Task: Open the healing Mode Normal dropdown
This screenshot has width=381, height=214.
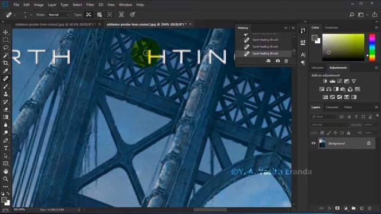Action: [58, 15]
